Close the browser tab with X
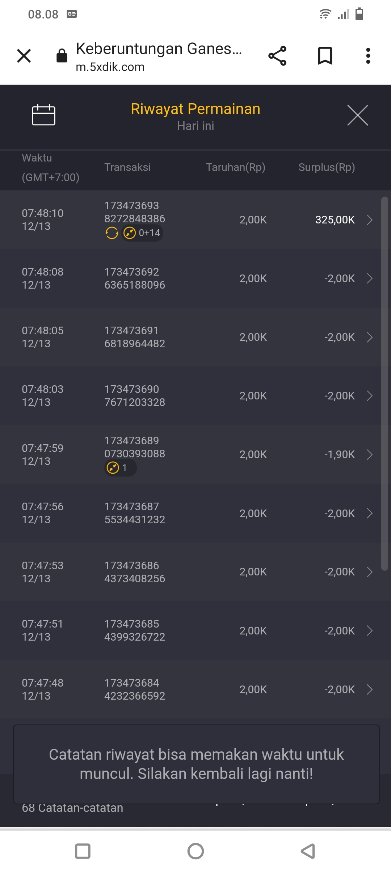The height and width of the screenshot is (872, 391). pyautogui.click(x=24, y=56)
